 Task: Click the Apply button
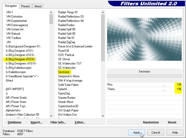click(x=136, y=132)
